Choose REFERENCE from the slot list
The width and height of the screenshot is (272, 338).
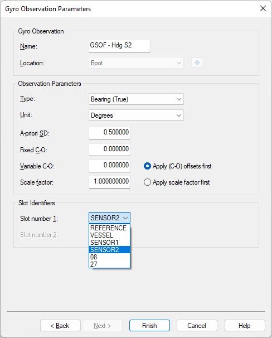pyautogui.click(x=109, y=228)
